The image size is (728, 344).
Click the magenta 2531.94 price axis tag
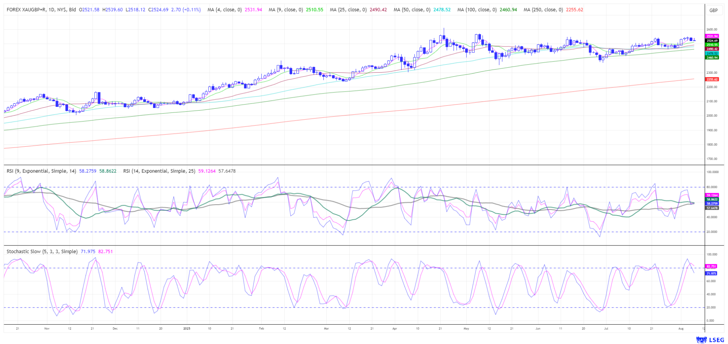[x=712, y=36]
